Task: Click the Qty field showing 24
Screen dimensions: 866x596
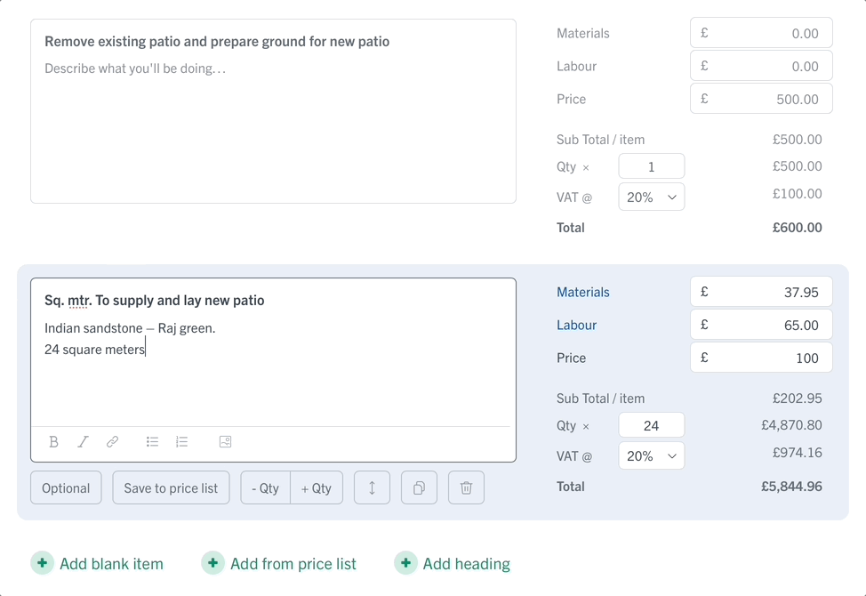Action: (652, 426)
